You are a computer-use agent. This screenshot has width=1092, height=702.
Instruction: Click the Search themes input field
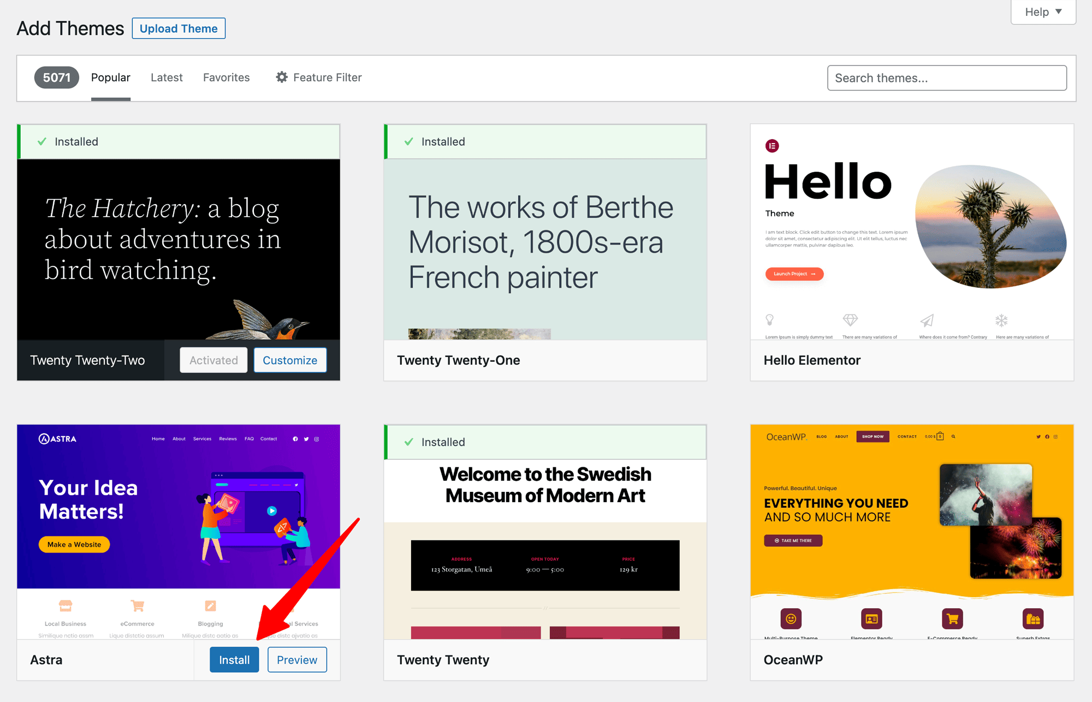946,78
